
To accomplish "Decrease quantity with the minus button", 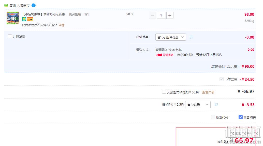I will [152, 15].
